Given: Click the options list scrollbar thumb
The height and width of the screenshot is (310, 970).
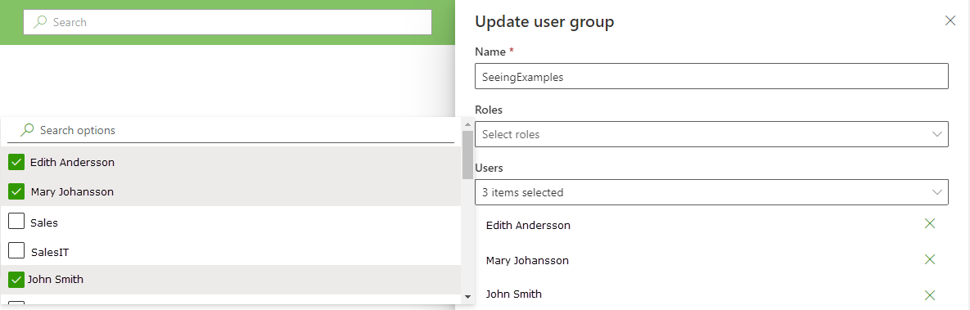Looking at the screenshot, I should [x=467, y=155].
